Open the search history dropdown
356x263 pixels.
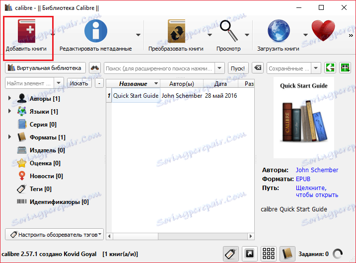[219, 68]
